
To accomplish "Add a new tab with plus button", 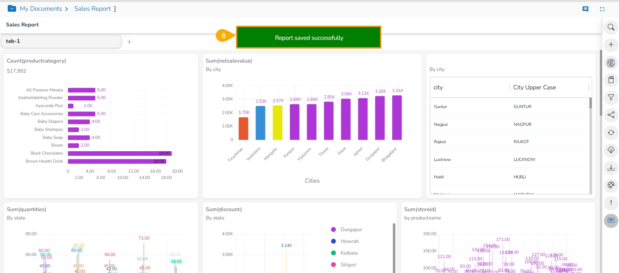I will point(129,42).
